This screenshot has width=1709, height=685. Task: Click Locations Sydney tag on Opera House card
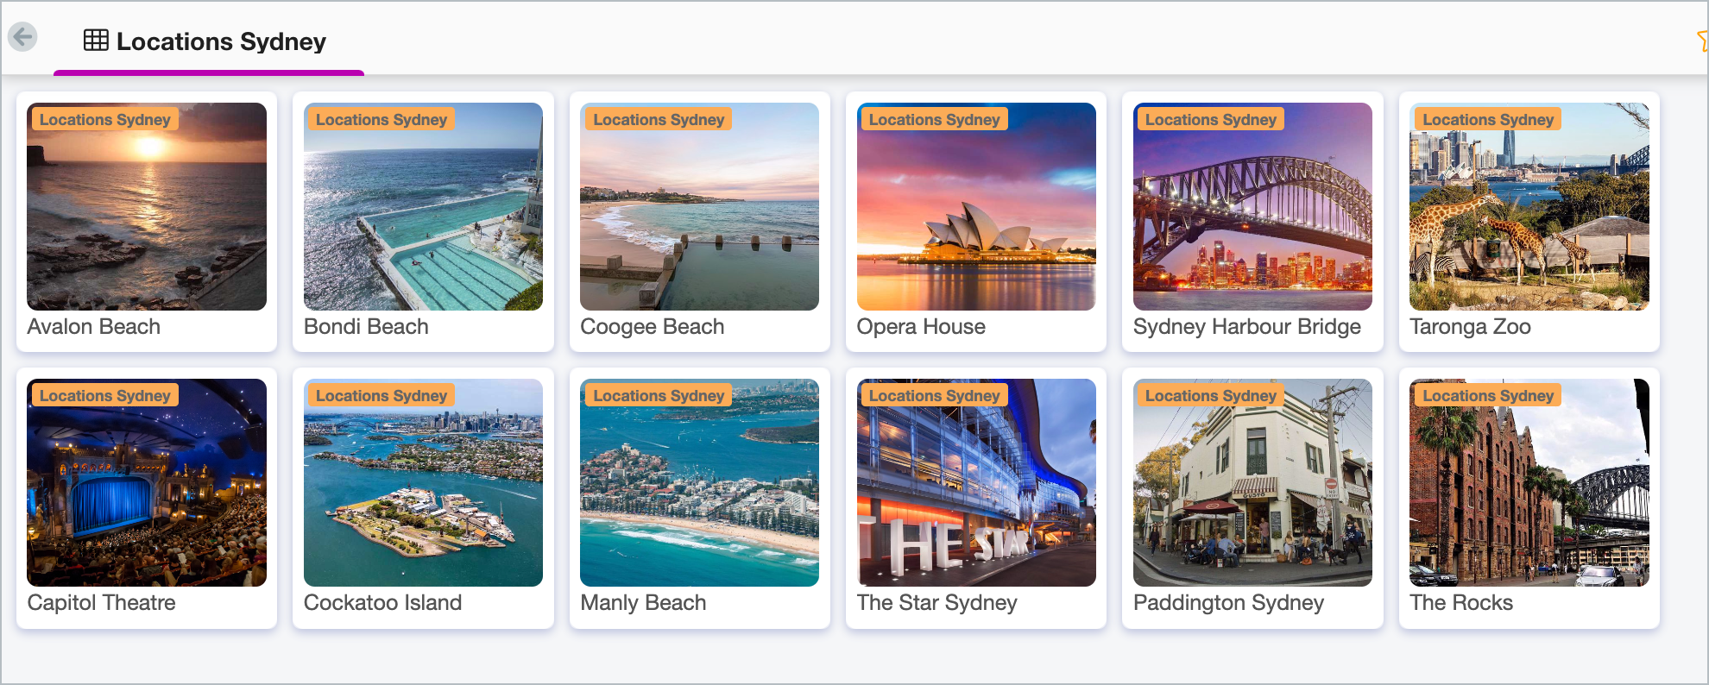pyautogui.click(x=934, y=119)
